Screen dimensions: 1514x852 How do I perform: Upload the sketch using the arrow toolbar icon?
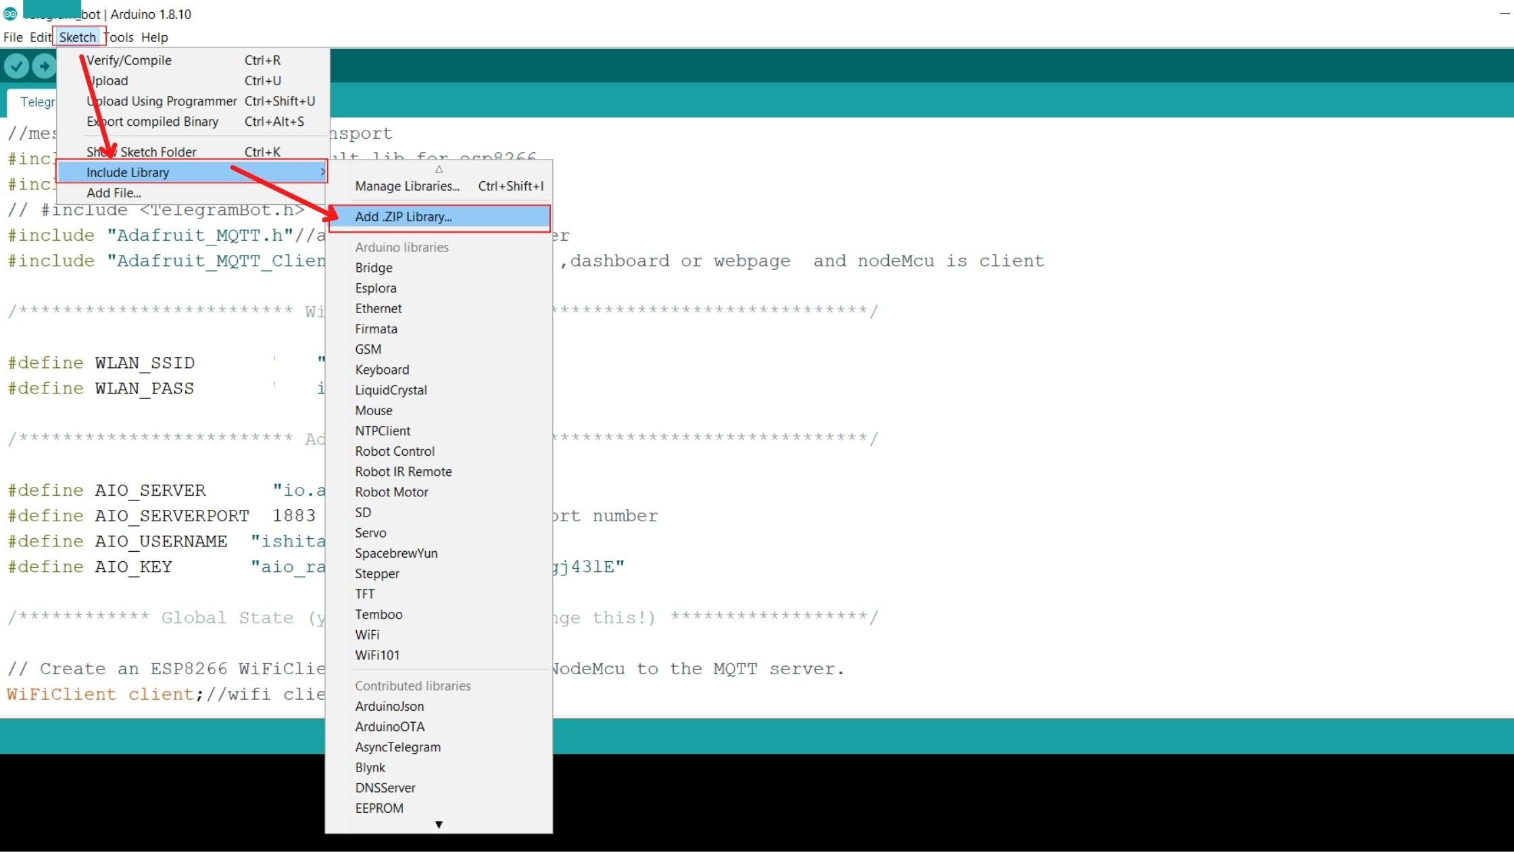click(43, 65)
